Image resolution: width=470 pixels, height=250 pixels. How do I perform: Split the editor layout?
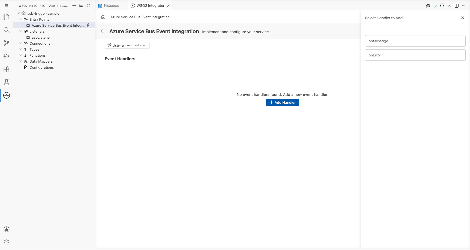pyautogui.click(x=457, y=5)
